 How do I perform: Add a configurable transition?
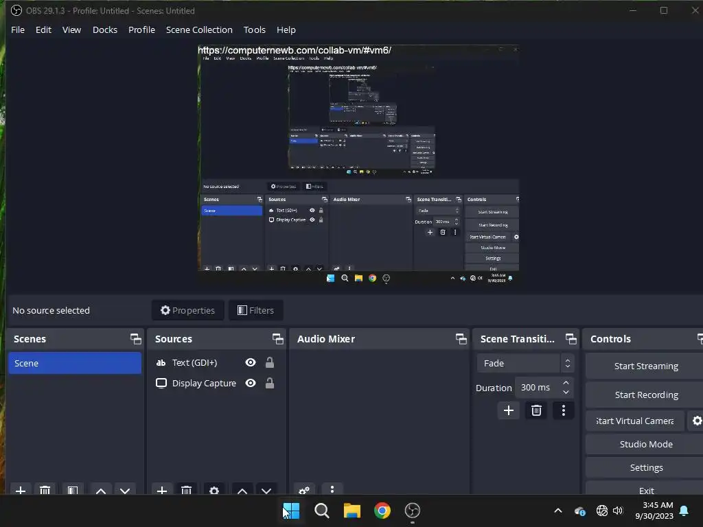click(x=509, y=410)
